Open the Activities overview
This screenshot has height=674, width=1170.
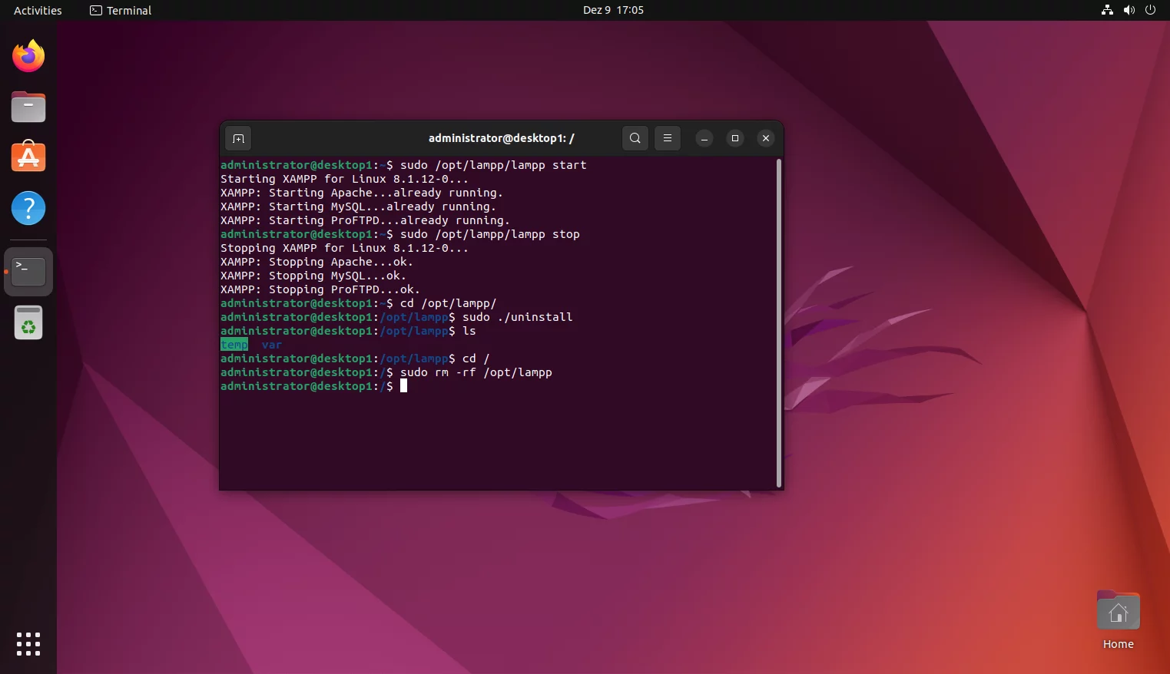[38, 10]
